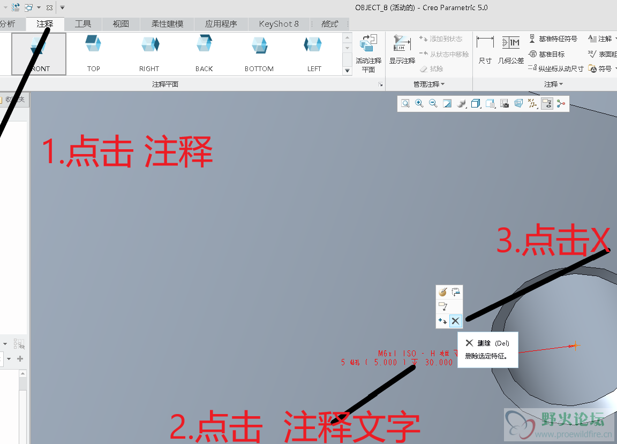Click the zoom in magnifier icon
This screenshot has height=444, width=617.
click(419, 103)
